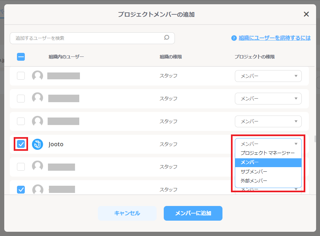This screenshot has width=320, height=236.
Task: Click the fifth row's user avatar icon
Action: pyautogui.click(x=38, y=167)
